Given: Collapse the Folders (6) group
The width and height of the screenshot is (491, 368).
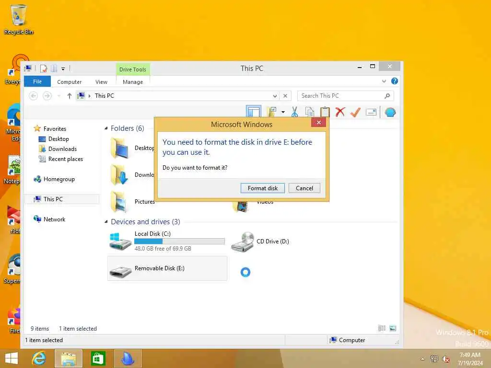Looking at the screenshot, I should (x=106, y=128).
